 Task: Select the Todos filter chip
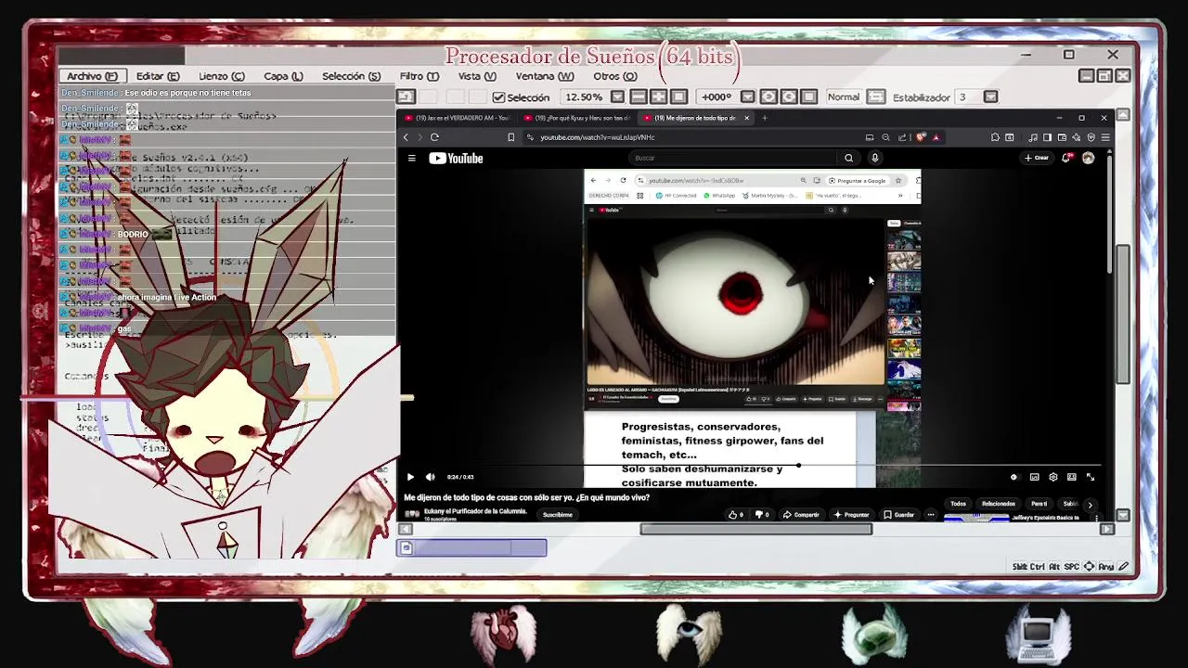pyautogui.click(x=958, y=504)
